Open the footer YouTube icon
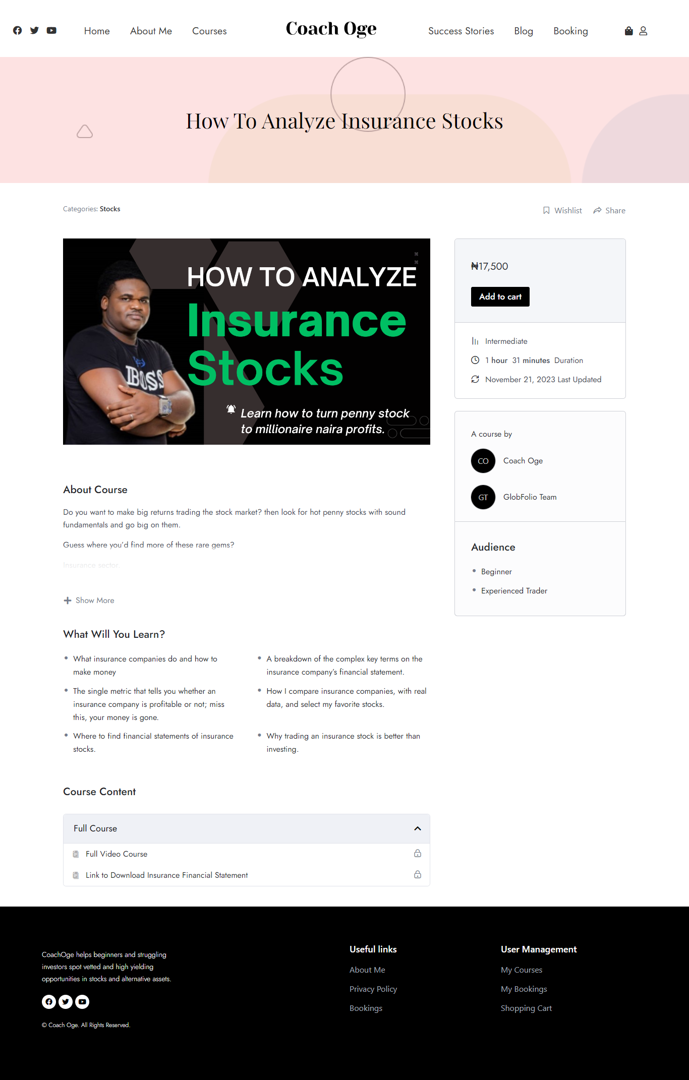The width and height of the screenshot is (689, 1080). 82,1001
